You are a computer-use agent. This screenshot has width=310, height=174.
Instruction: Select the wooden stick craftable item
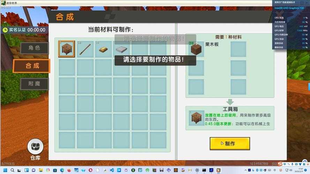pos(85,49)
